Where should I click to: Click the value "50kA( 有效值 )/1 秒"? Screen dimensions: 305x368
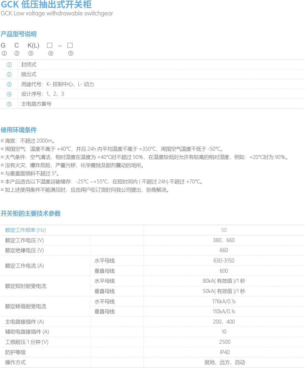[x=224, y=291]
